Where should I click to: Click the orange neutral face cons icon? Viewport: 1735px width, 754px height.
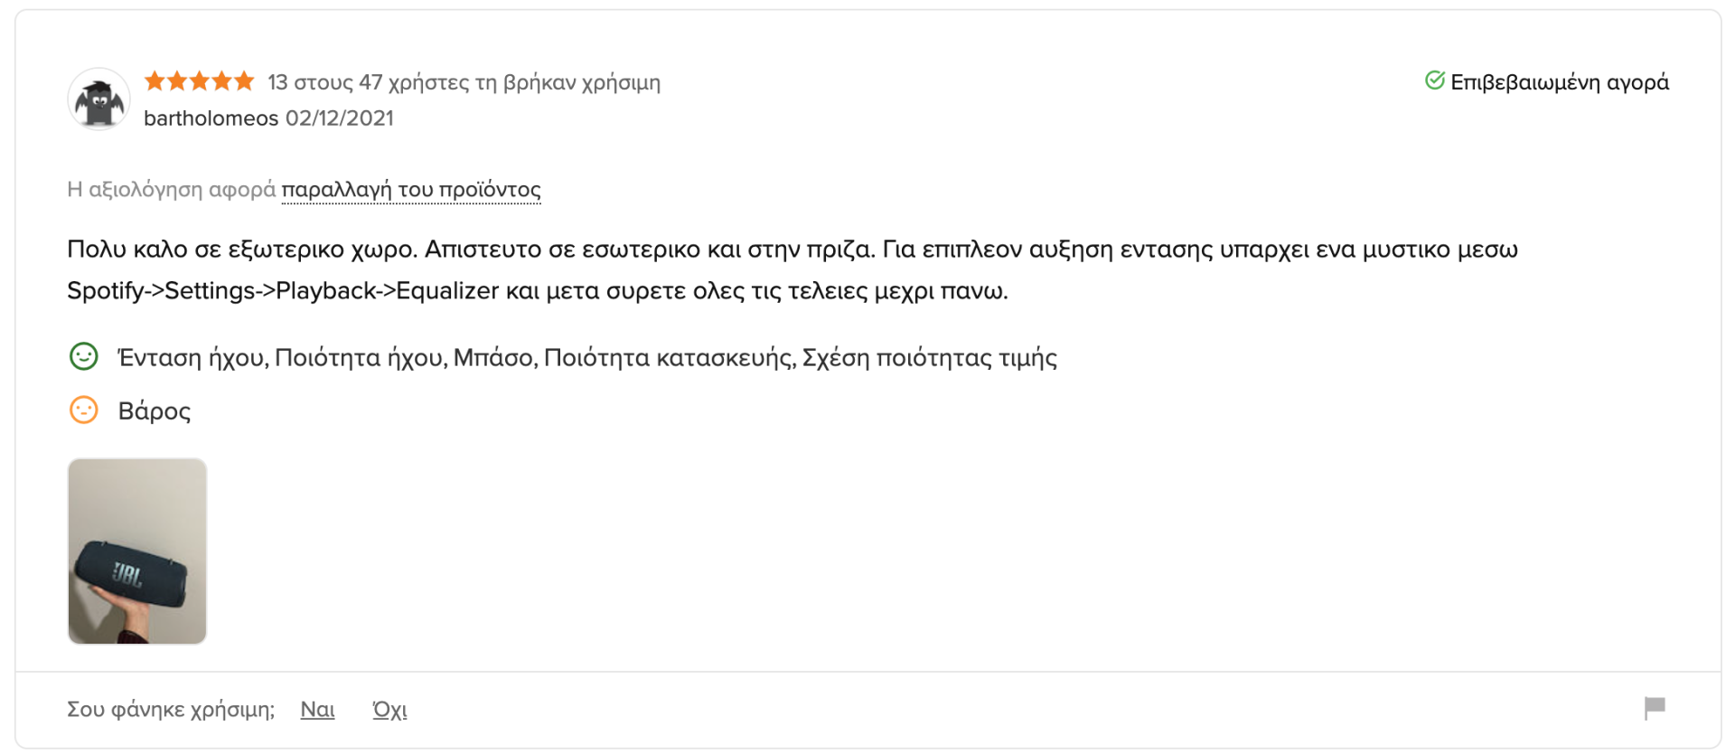[84, 410]
